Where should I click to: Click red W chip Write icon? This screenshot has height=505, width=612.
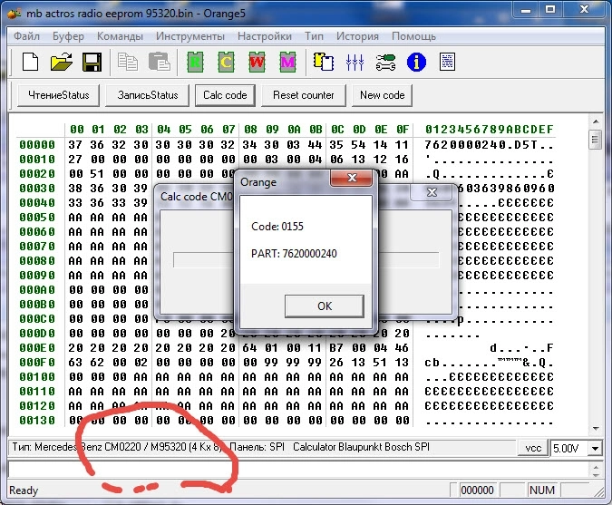click(x=257, y=62)
